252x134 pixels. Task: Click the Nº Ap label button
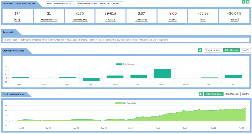click(18, 20)
